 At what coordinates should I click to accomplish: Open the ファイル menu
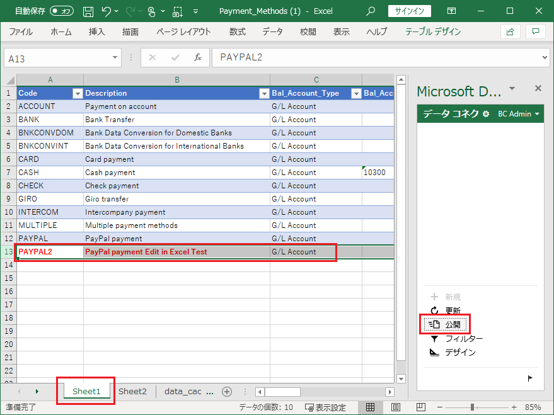(x=21, y=31)
